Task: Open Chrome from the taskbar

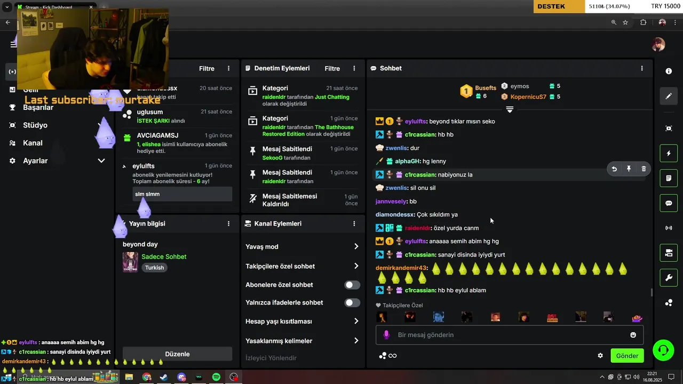Action: click(147, 377)
